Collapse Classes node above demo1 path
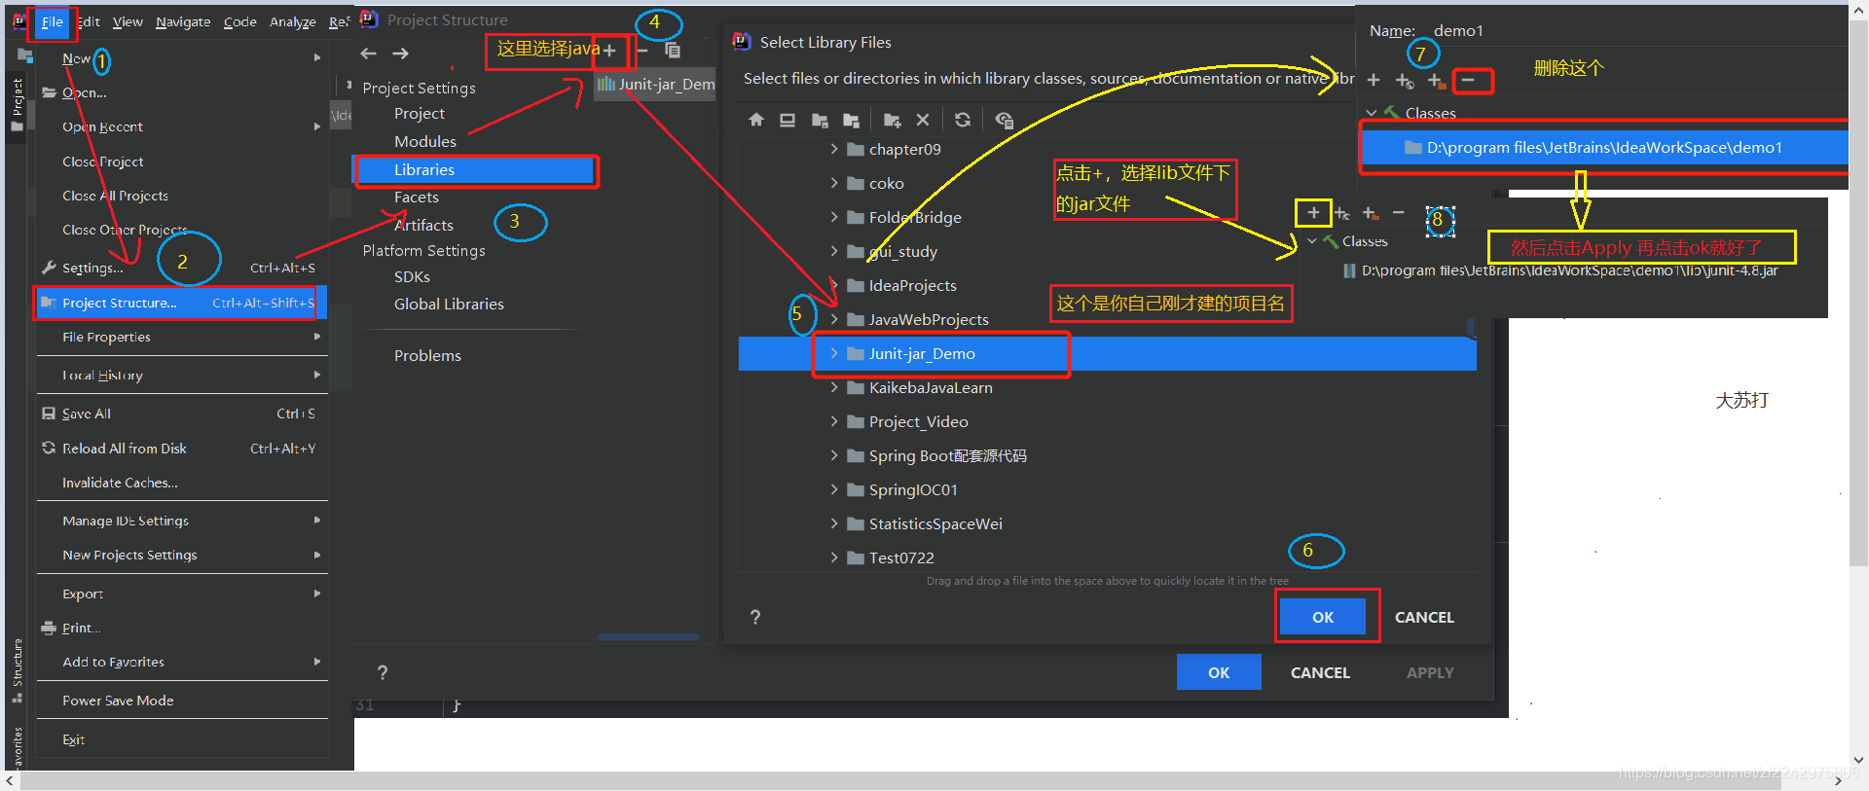1869x791 pixels. 1372,113
